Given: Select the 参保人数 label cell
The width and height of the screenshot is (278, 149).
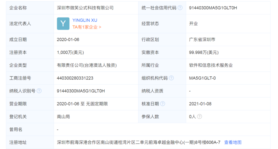Looking at the screenshot, I should [162, 117].
